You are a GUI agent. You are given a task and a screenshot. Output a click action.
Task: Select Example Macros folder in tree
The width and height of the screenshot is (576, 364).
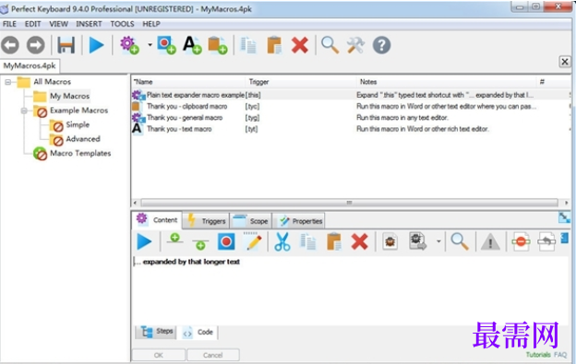click(x=78, y=111)
